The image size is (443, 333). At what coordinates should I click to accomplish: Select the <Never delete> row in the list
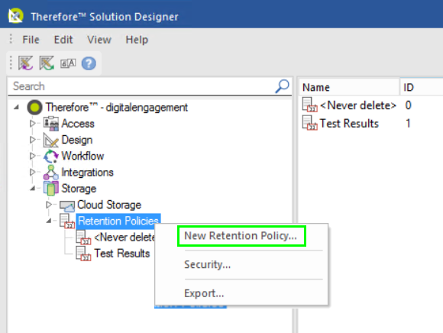point(357,105)
